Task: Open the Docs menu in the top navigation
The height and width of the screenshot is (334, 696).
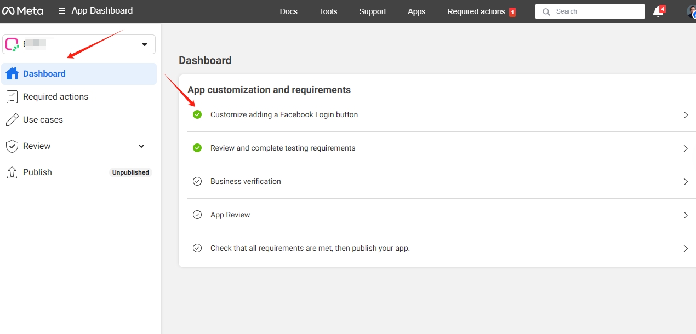Action: (x=288, y=11)
